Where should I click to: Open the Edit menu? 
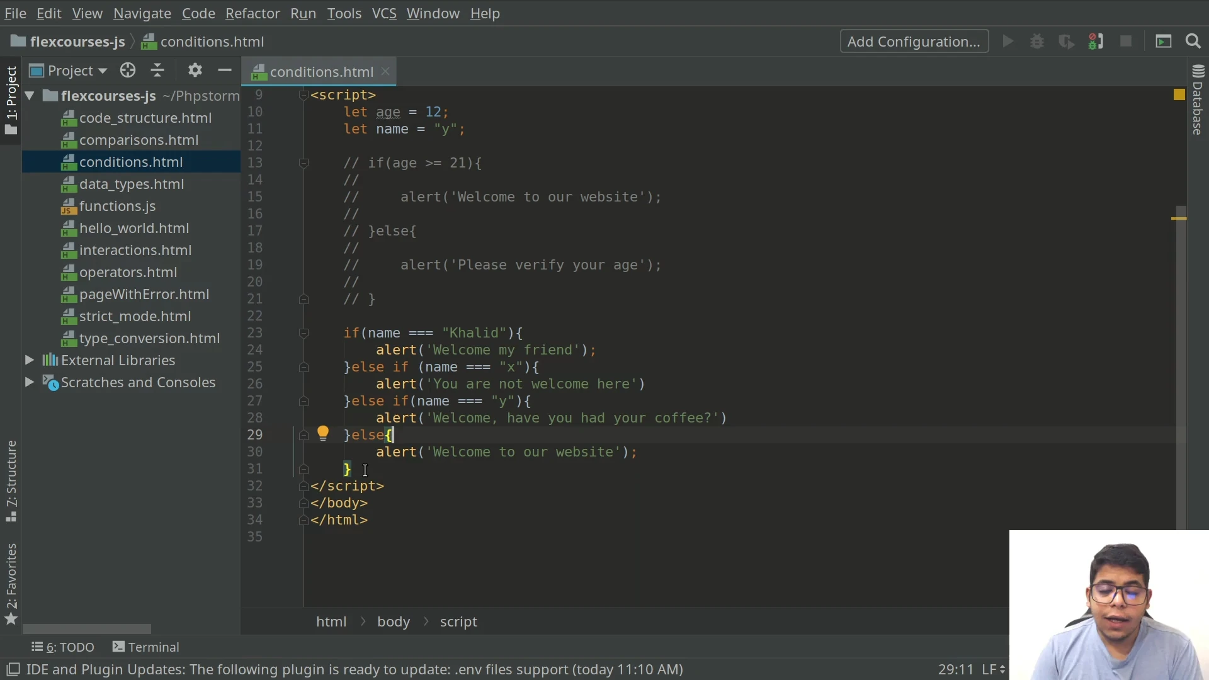pyautogui.click(x=48, y=13)
